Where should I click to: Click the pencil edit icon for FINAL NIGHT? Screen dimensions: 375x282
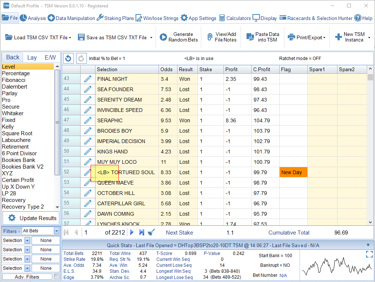pyautogui.click(x=88, y=79)
